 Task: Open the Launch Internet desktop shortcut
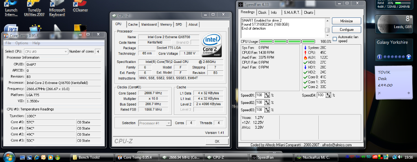[11, 9]
